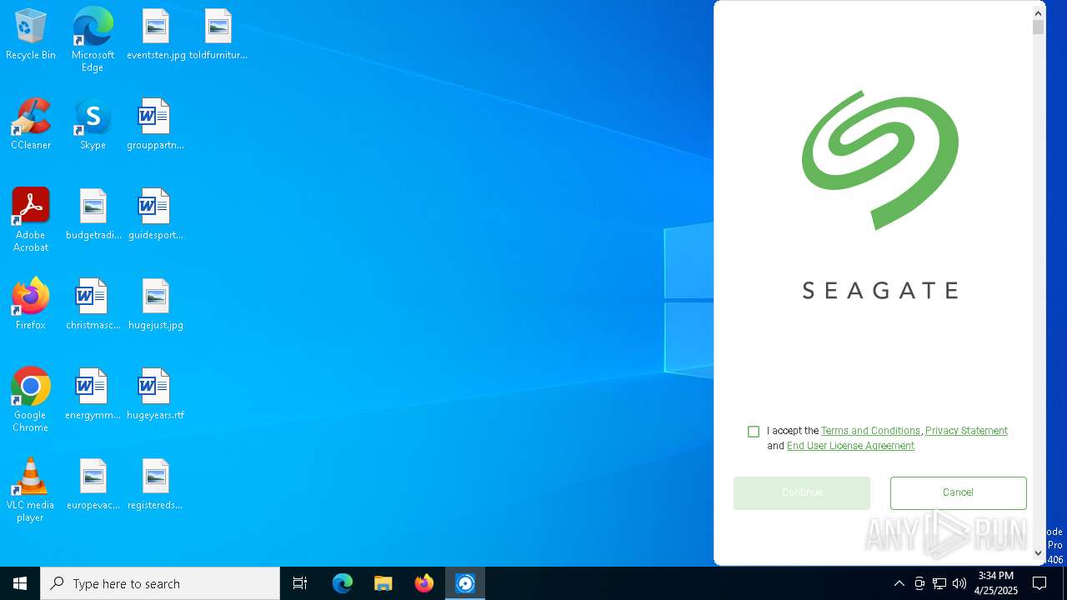Open the volume control tray icon
The height and width of the screenshot is (600, 1067).
point(959,583)
